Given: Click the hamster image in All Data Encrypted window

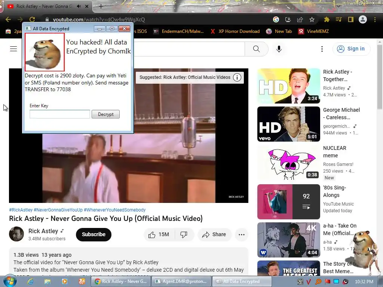Looking at the screenshot, I should (x=45, y=52).
